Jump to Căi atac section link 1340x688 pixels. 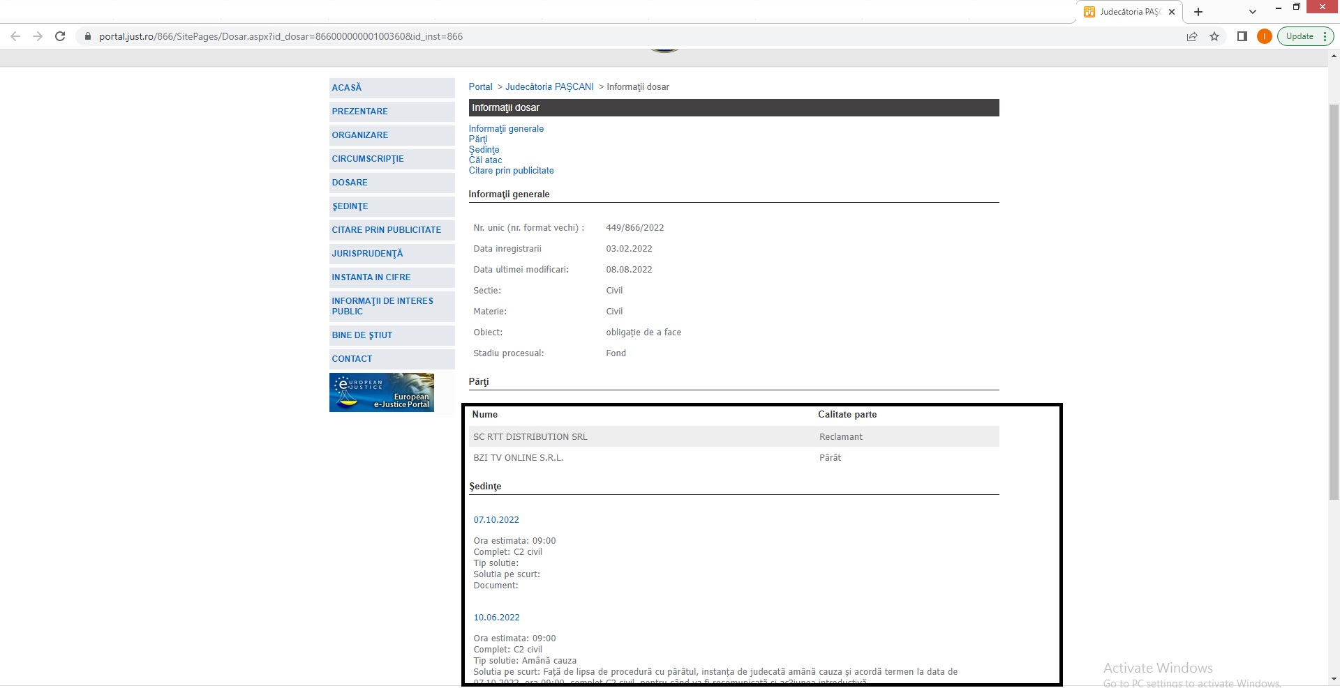485,160
